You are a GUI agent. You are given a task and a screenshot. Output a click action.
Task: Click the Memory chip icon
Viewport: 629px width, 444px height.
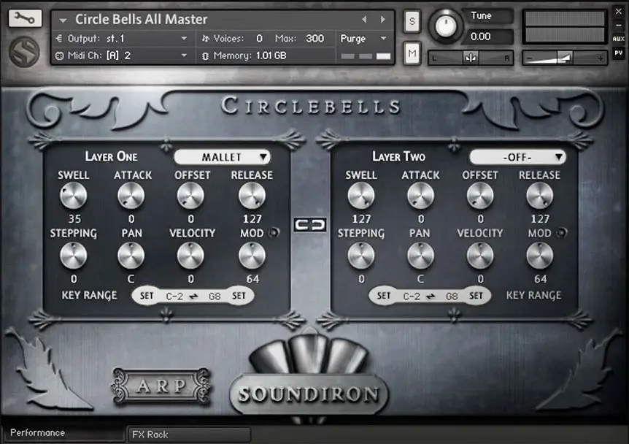205,55
